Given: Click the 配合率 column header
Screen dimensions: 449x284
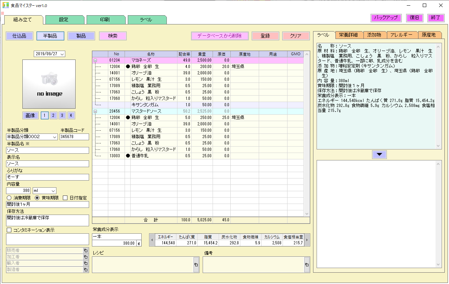Looking at the screenshot, I should (184, 54).
